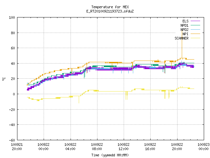
Task: Click the y-axis value -40
Action: pos(12,125)
